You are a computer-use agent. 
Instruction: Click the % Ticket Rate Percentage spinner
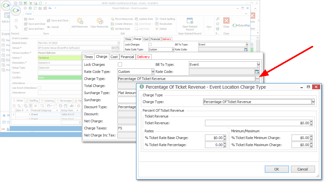225,145
